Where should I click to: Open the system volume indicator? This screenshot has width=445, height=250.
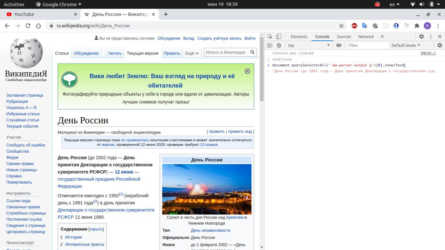[422, 5]
